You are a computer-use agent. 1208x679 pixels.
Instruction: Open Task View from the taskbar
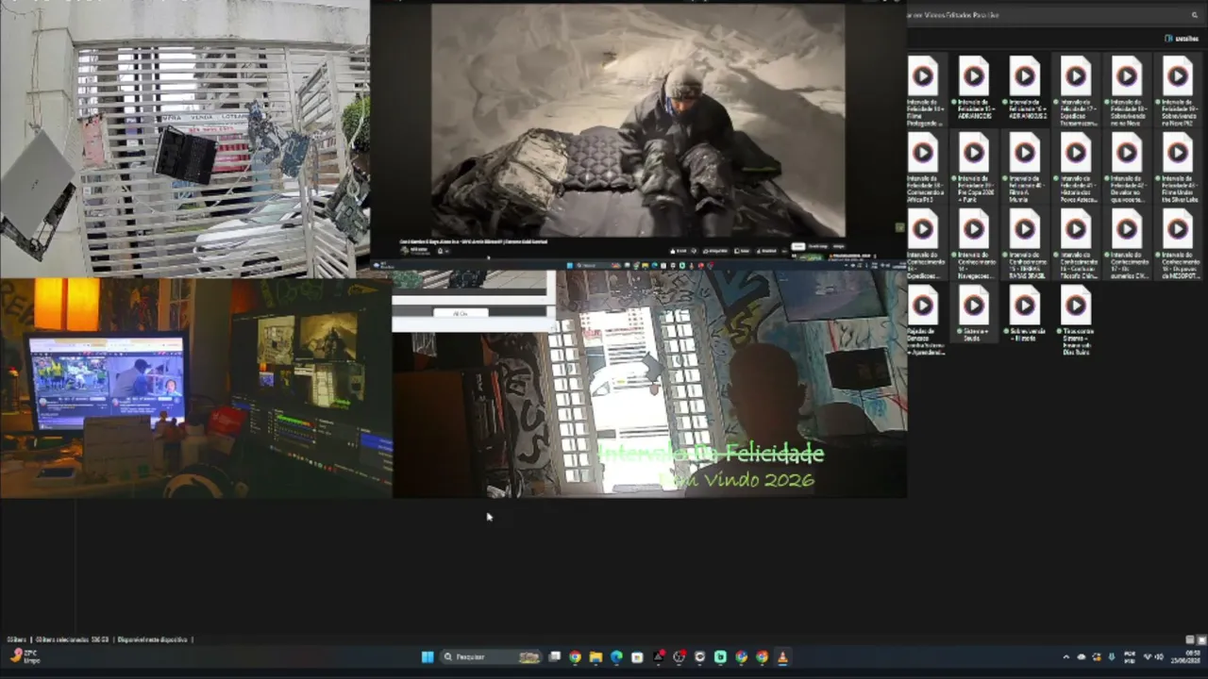[x=555, y=657]
